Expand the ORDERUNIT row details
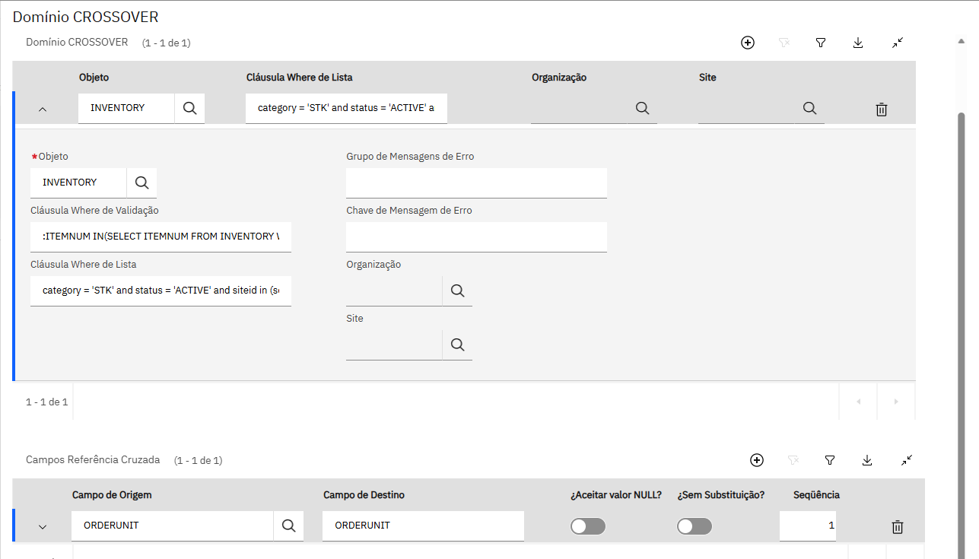Screen dimensions: 979x559 click(x=43, y=526)
